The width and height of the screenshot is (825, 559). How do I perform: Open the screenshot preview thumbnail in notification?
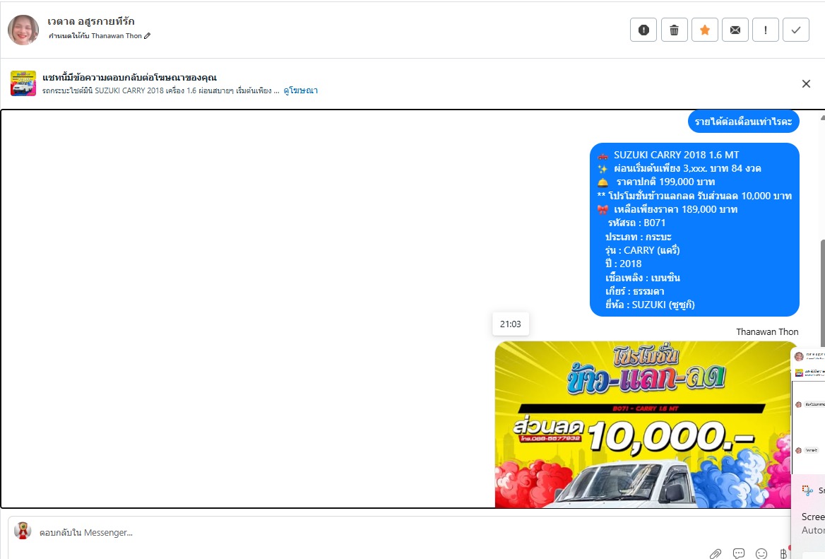[808, 411]
